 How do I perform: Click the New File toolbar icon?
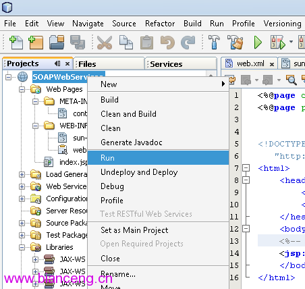16,43
